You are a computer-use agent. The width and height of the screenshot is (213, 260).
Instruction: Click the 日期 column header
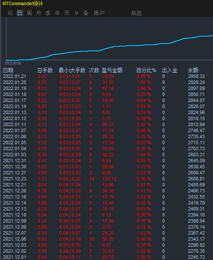[x=8, y=70]
